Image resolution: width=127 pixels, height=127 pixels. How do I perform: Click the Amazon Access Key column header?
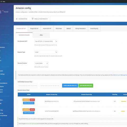point(52,94)
